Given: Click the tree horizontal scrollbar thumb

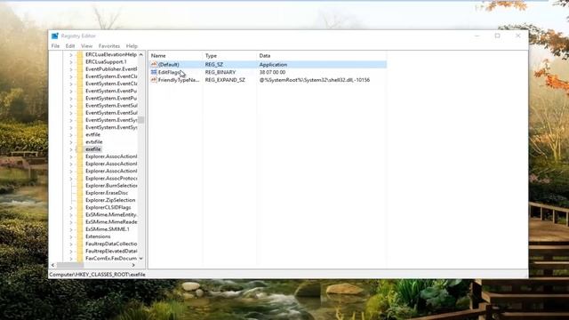Looking at the screenshot, I should pyautogui.click(x=70, y=265).
